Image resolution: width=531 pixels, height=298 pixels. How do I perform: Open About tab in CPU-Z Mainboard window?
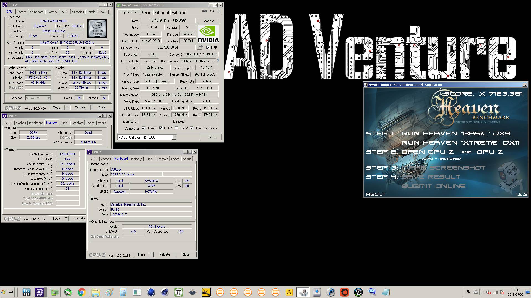(187, 159)
